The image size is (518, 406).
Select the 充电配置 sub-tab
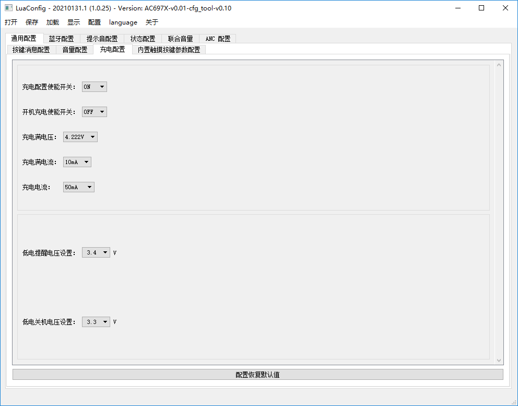tap(113, 49)
